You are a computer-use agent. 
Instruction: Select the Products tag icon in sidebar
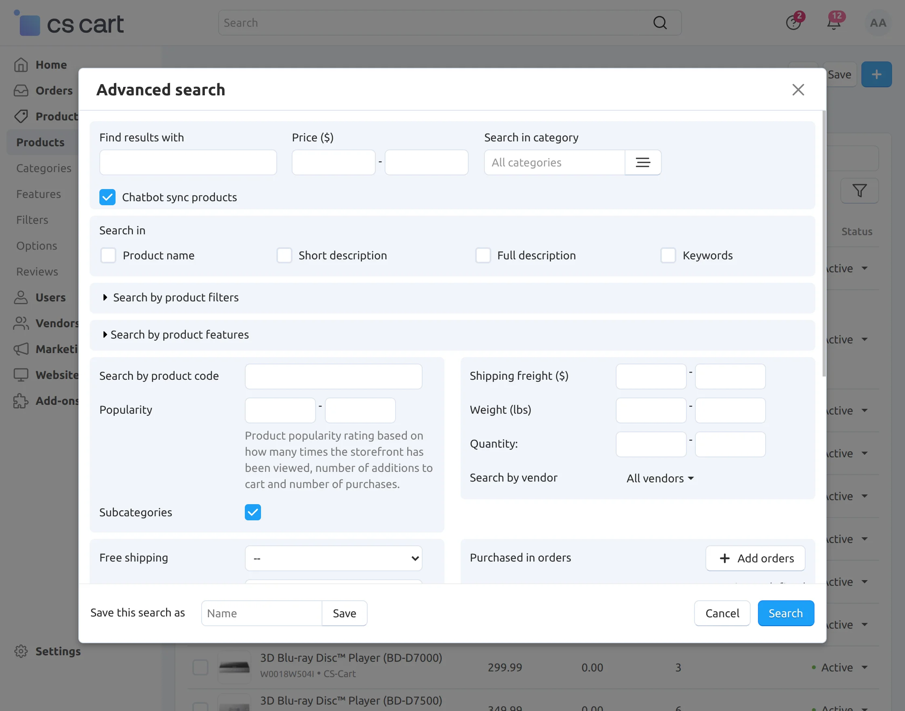pyautogui.click(x=21, y=117)
